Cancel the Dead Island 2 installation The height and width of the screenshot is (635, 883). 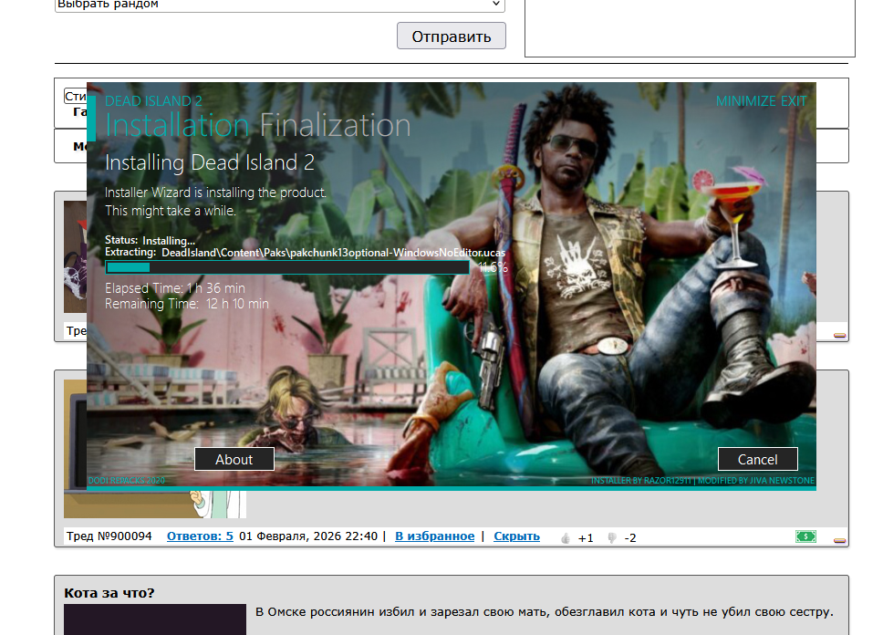tap(757, 459)
